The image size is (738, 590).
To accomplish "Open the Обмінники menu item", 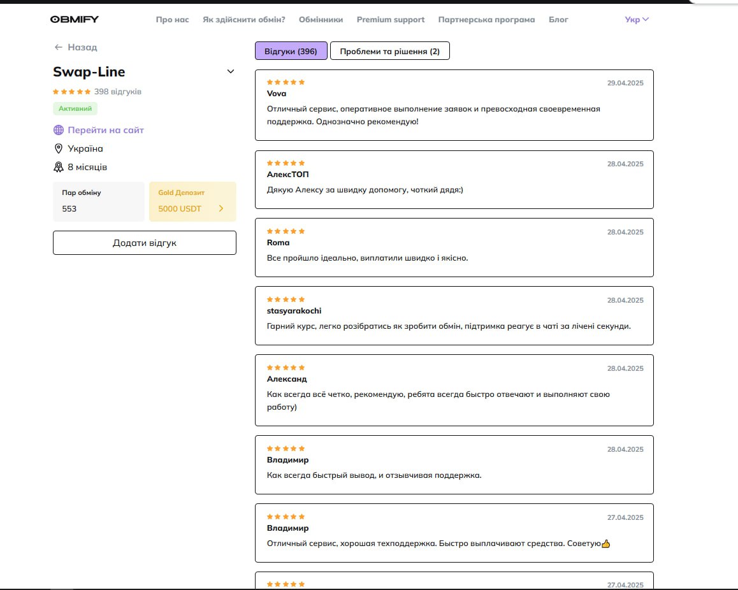I will [x=321, y=20].
